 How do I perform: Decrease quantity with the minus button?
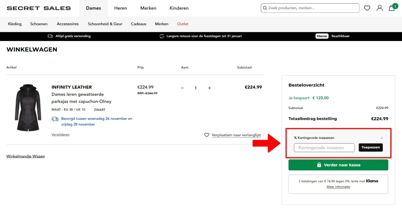[182, 88]
